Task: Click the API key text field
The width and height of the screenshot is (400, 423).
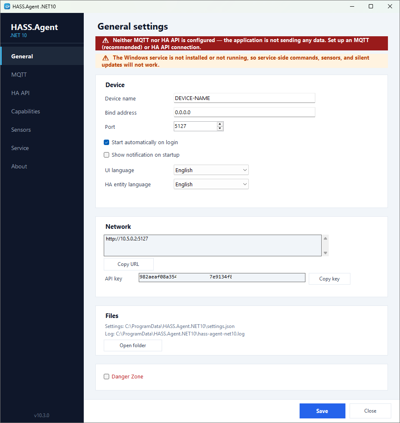Action: 222,277
